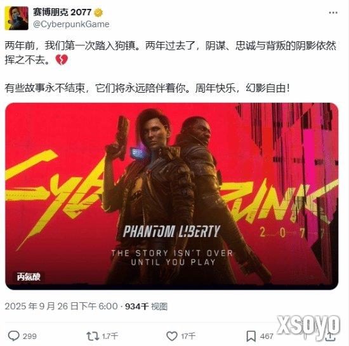The height and width of the screenshot is (346, 349).
Task: Like the post with the heart icon
Action: click(172, 336)
